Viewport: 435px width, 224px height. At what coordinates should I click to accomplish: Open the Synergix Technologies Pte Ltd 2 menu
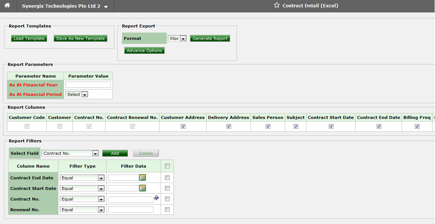click(x=106, y=6)
